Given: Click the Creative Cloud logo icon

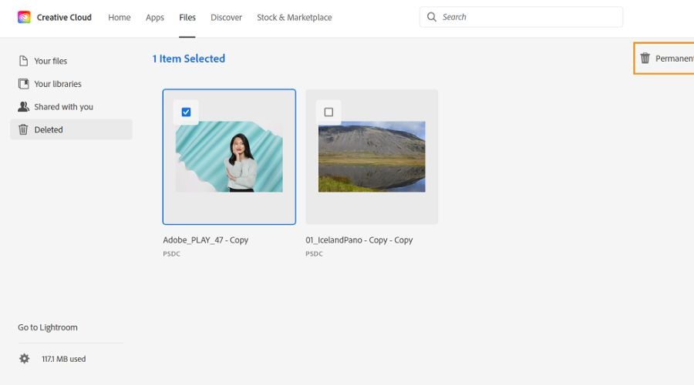Looking at the screenshot, I should pos(24,17).
